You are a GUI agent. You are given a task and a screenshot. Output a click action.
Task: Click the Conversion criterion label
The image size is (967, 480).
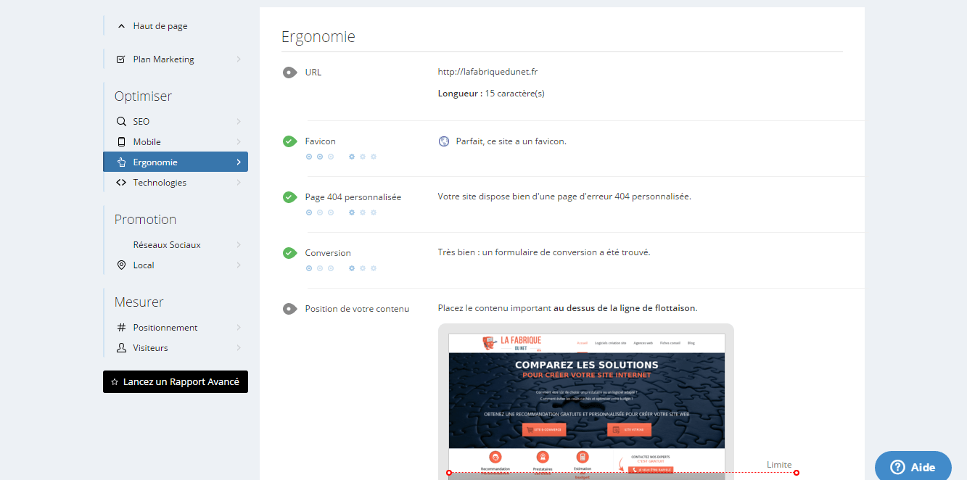click(328, 253)
